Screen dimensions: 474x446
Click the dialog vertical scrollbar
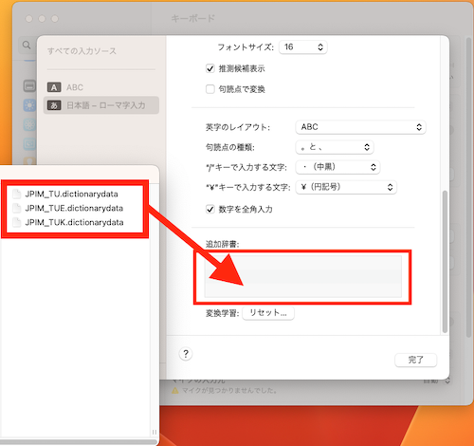tap(445, 261)
